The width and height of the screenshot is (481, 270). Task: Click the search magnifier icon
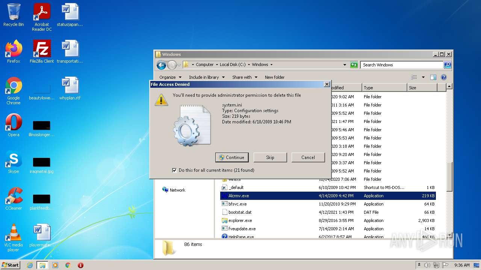coord(447,65)
